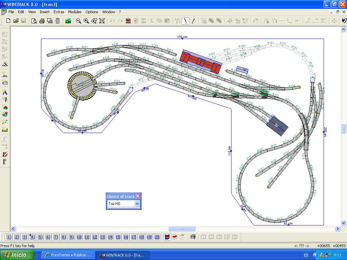This screenshot has width=347, height=260.
Task: Select the text tool letter A
Action: tap(5, 92)
